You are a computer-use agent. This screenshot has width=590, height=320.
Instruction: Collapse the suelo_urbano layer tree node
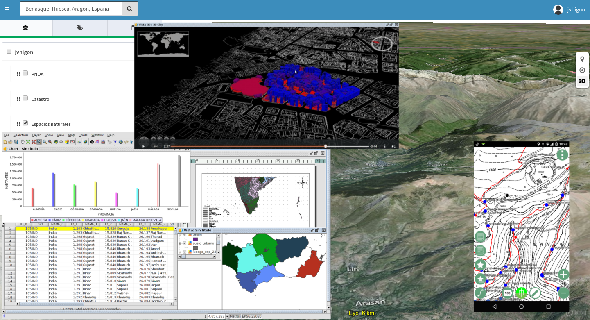(x=180, y=243)
